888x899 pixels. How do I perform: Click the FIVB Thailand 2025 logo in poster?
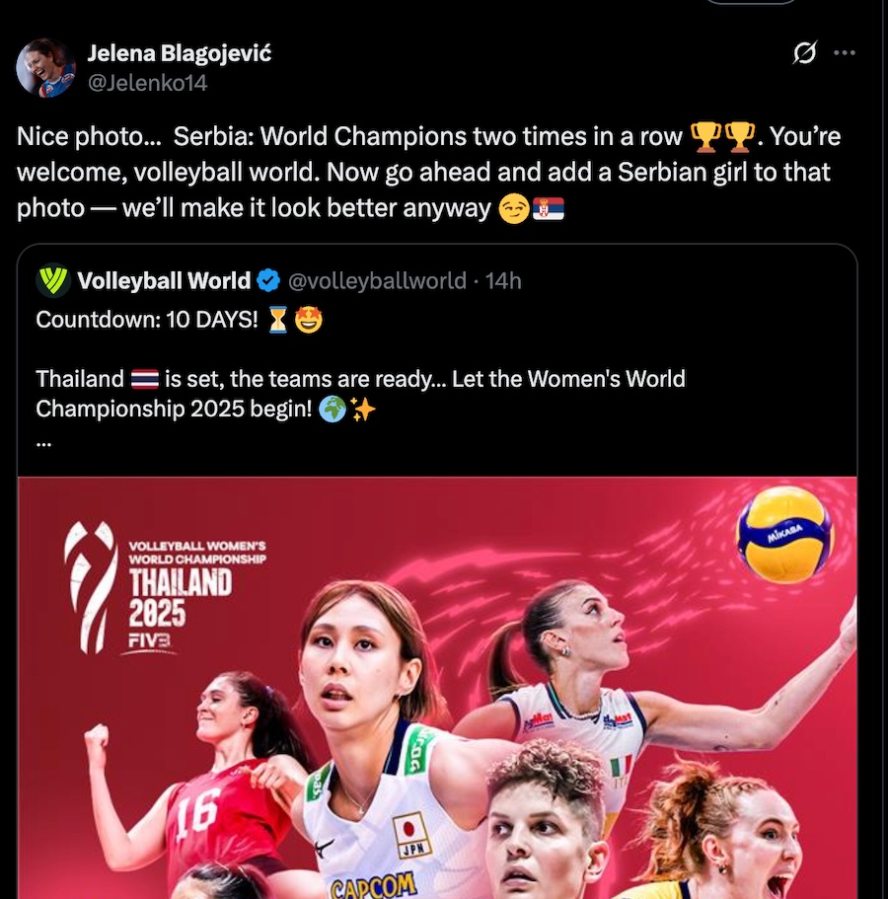pos(165,588)
